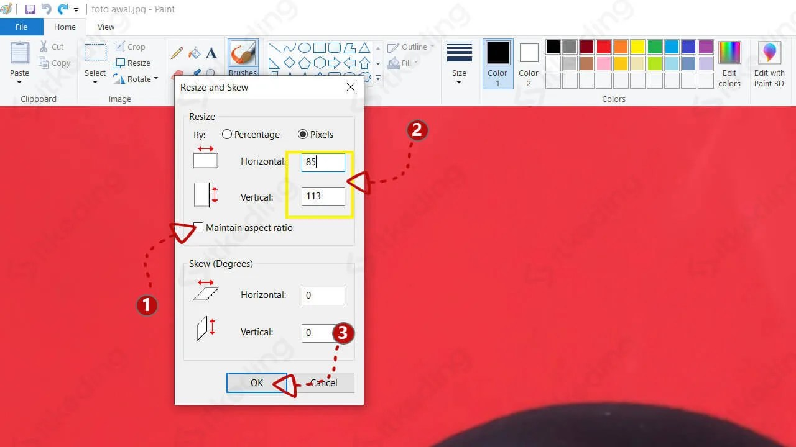Expand the shapes gallery more arrow
796x447 pixels.
(378, 78)
